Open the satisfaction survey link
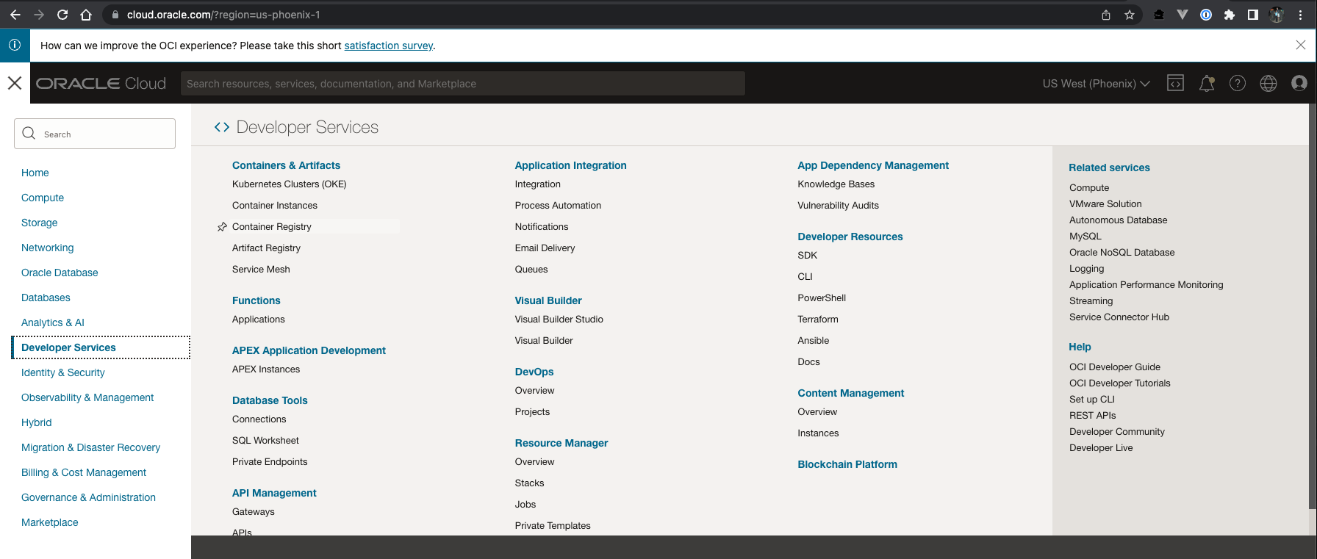The height and width of the screenshot is (559, 1317). 389,46
